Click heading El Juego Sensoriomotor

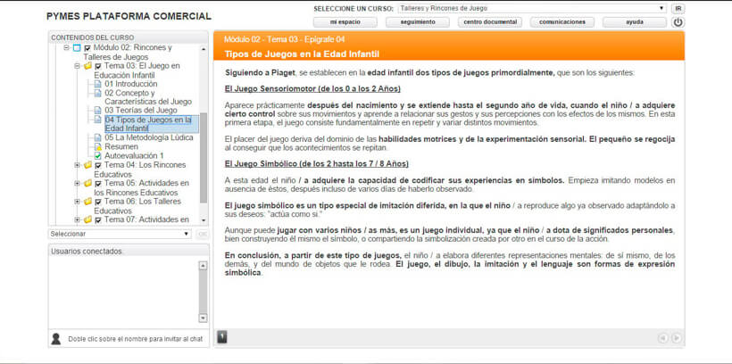(x=312, y=88)
